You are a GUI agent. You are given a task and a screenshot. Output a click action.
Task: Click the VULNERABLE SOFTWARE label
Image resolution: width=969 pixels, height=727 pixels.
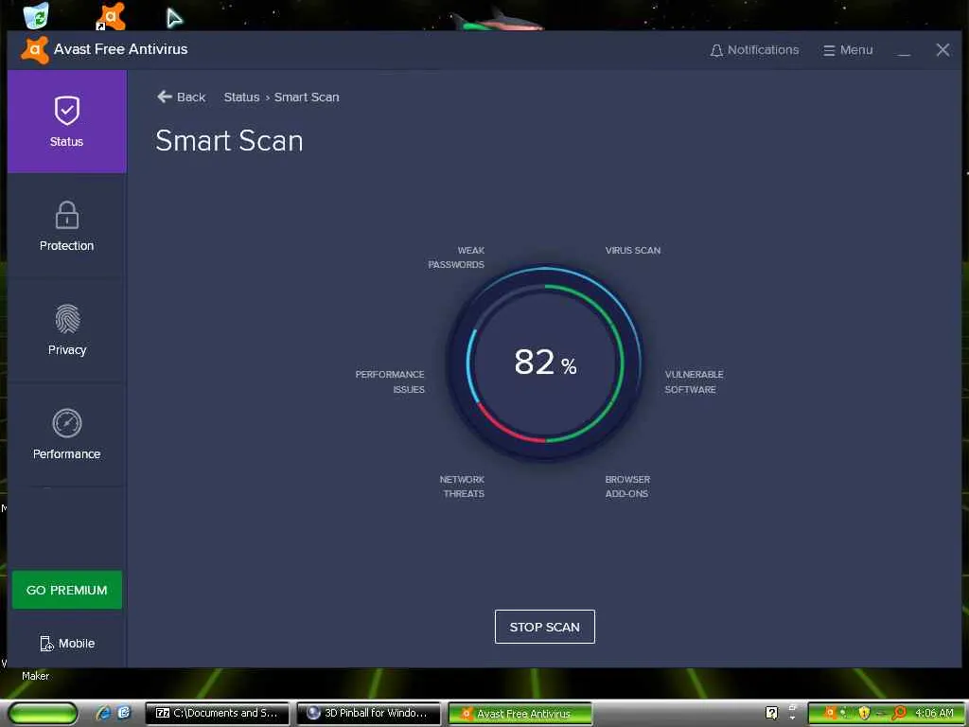pyautogui.click(x=694, y=381)
